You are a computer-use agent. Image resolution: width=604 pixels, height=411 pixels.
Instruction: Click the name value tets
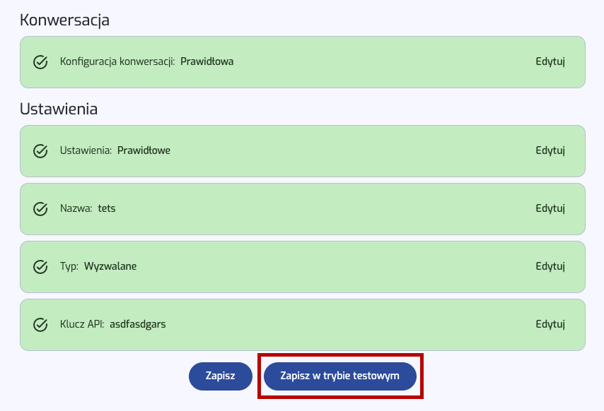tap(107, 208)
